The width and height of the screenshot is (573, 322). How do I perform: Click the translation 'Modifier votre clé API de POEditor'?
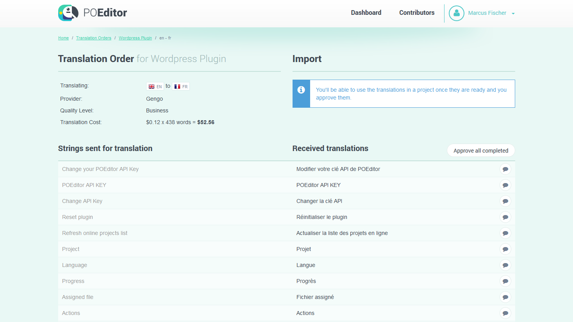pos(338,169)
